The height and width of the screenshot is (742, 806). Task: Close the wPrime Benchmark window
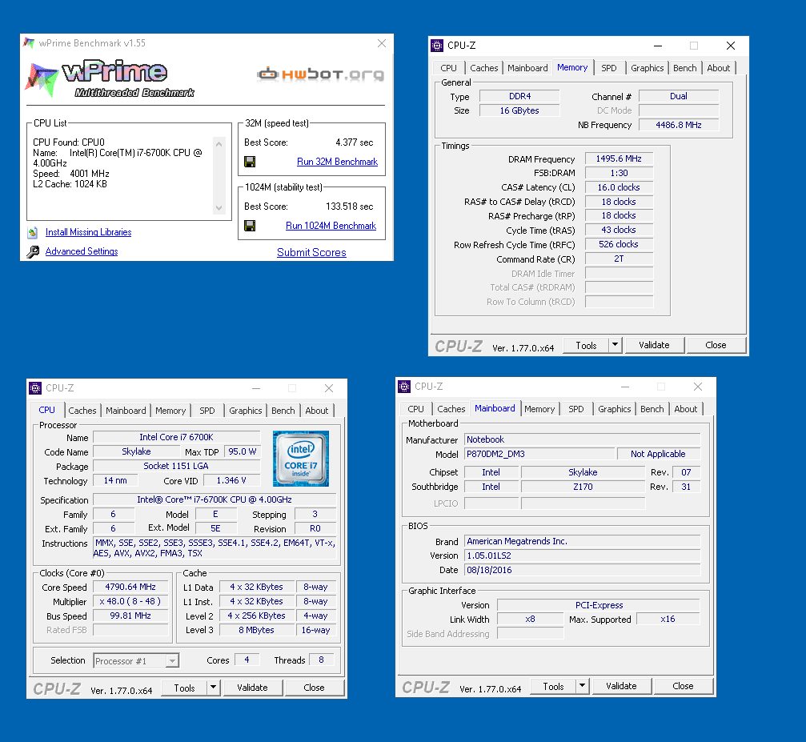click(382, 43)
